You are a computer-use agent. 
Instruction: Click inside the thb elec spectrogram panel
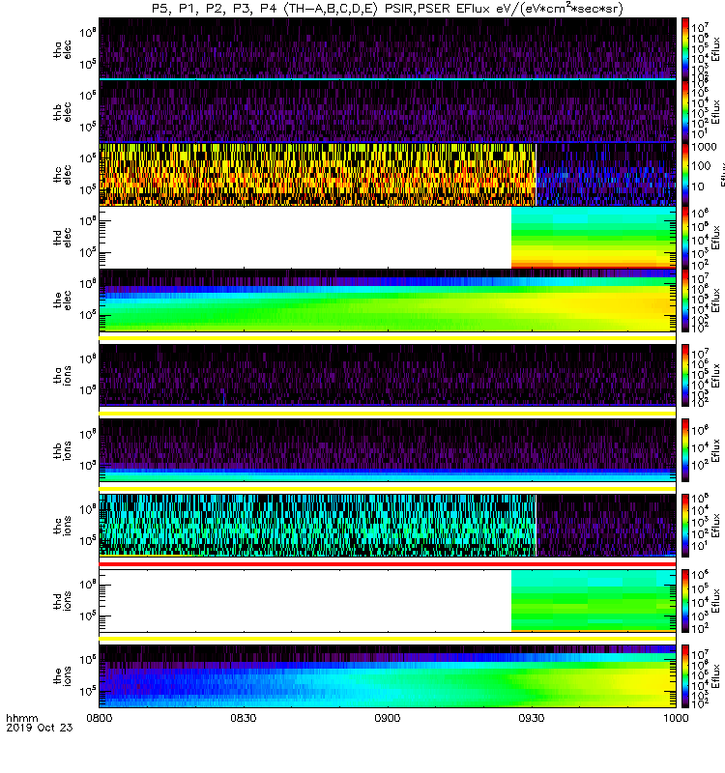pyautogui.click(x=388, y=112)
